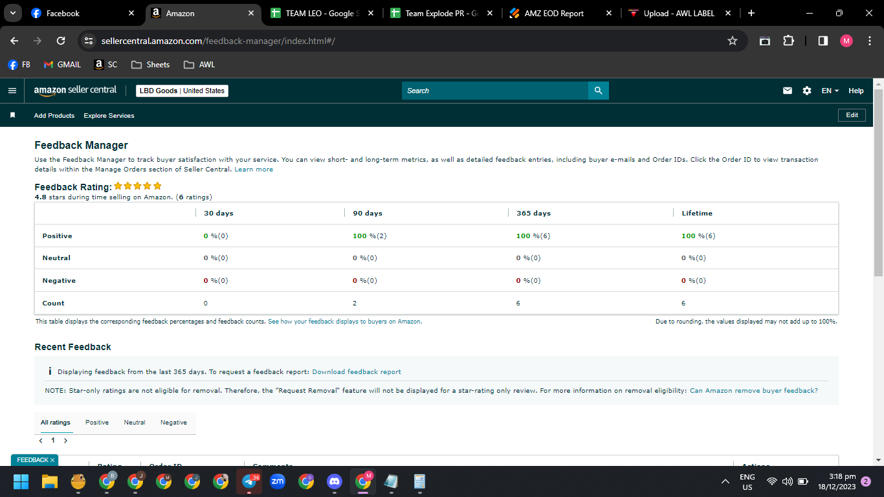This screenshot has width=884, height=497.
Task: Reload the current page
Action: tap(61, 41)
